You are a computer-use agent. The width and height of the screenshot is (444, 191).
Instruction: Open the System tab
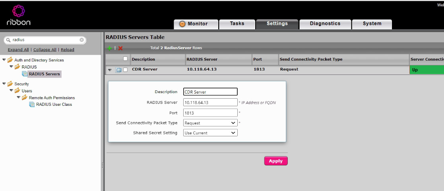tap(372, 24)
